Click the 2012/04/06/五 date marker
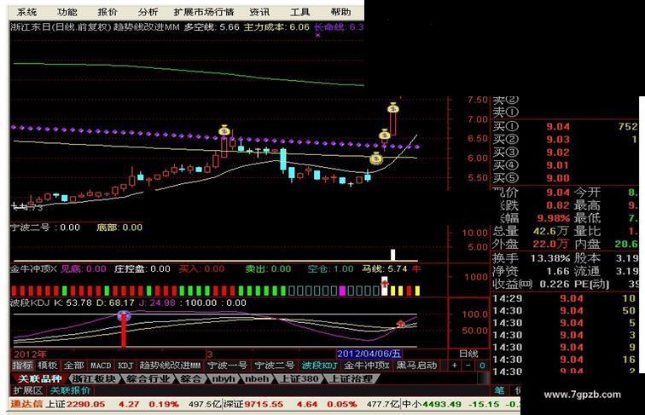This screenshot has width=645, height=415. click(x=369, y=354)
